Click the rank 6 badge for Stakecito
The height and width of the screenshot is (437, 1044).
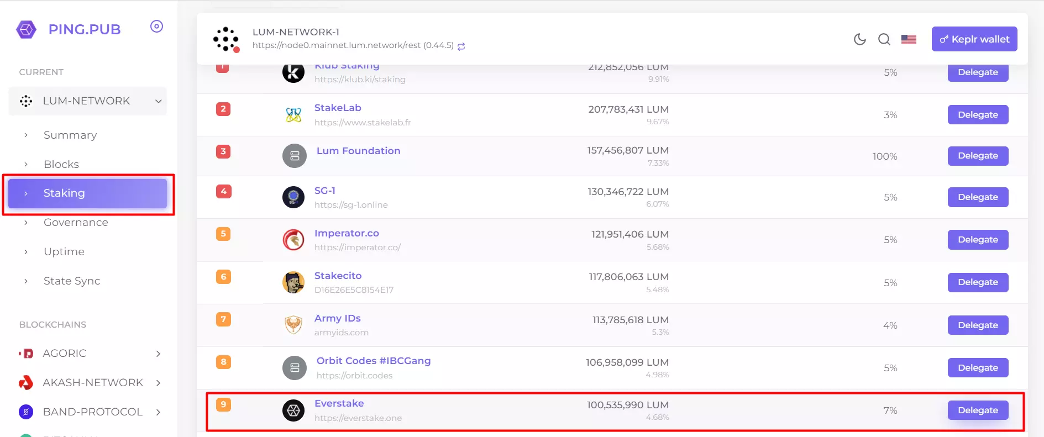(223, 277)
